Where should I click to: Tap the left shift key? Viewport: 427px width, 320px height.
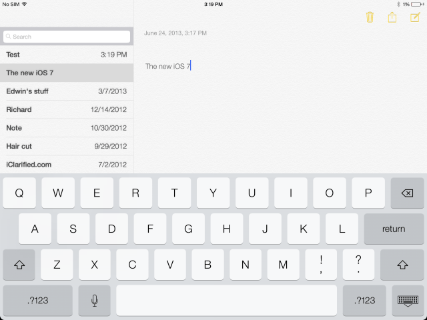(x=19, y=265)
